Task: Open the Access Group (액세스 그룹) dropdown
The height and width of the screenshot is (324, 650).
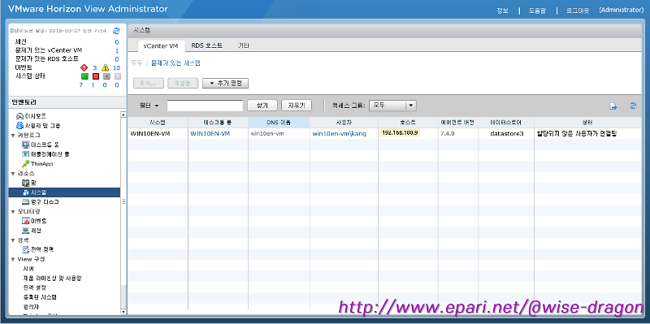Action: pos(392,106)
